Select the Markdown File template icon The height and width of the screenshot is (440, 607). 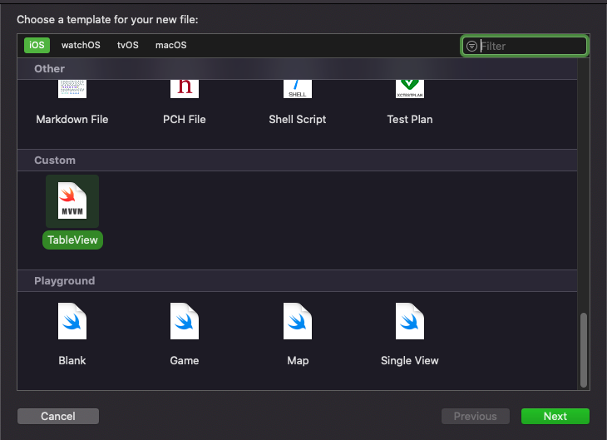[x=72, y=89]
